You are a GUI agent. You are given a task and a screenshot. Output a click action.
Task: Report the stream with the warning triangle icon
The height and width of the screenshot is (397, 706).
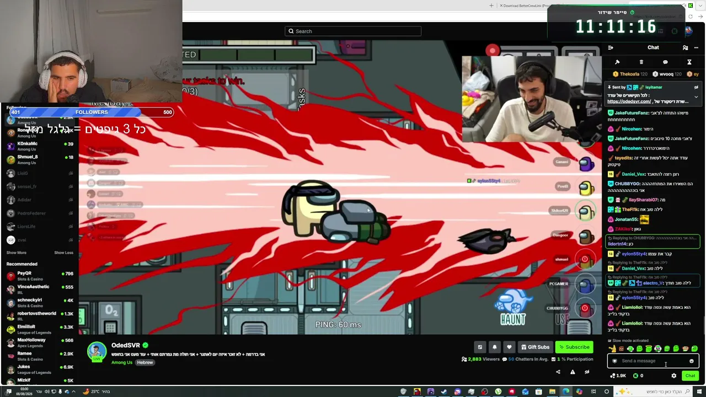coord(573,372)
